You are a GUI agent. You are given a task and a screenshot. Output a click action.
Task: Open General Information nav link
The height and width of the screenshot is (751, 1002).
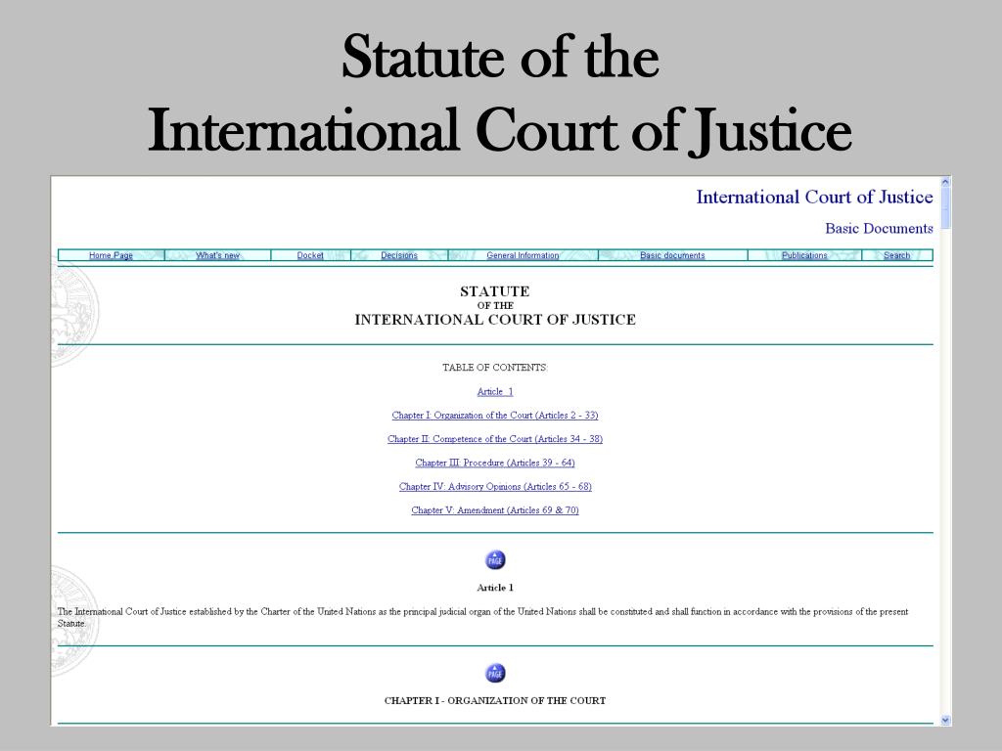pos(523,255)
